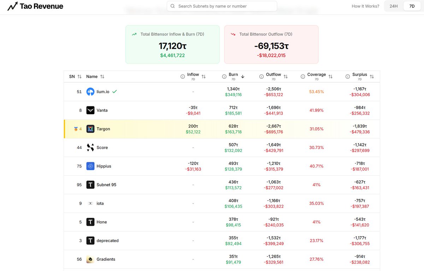Click the 31.05% coverage value
The image size is (424, 271).
(x=317, y=129)
